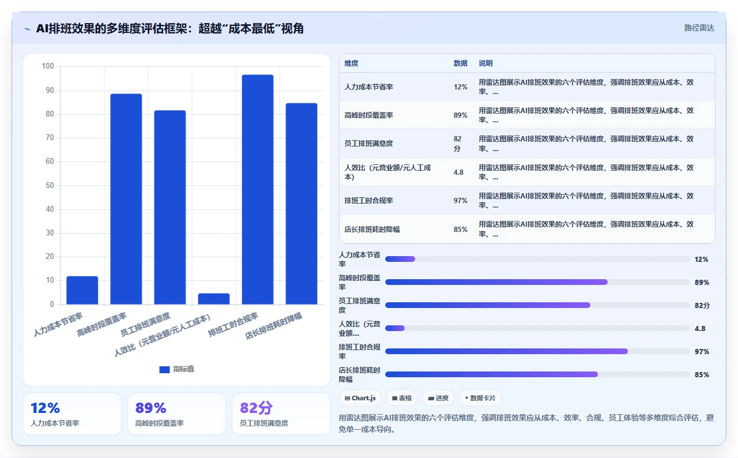Select the 表格 tag
738x458 pixels.
(x=402, y=398)
